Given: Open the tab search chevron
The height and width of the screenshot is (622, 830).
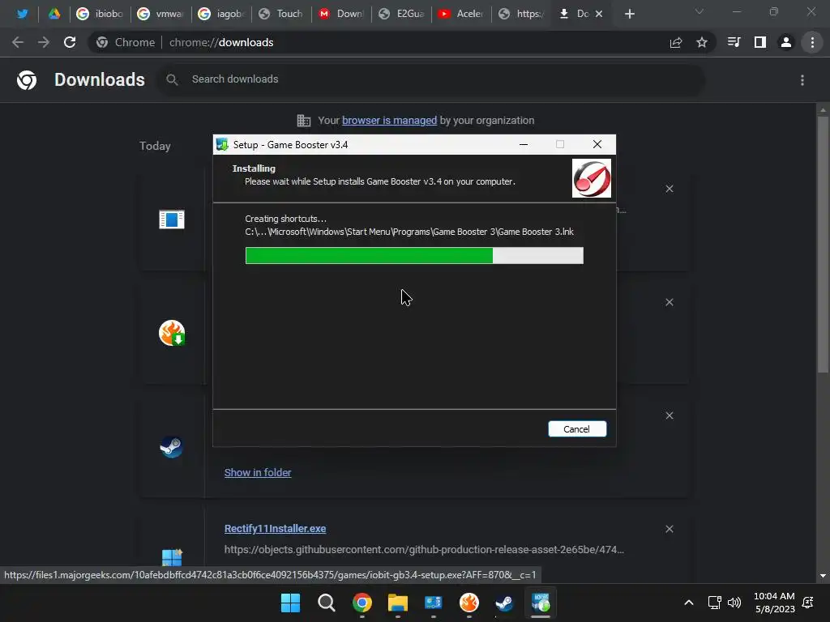Looking at the screenshot, I should [700, 11].
